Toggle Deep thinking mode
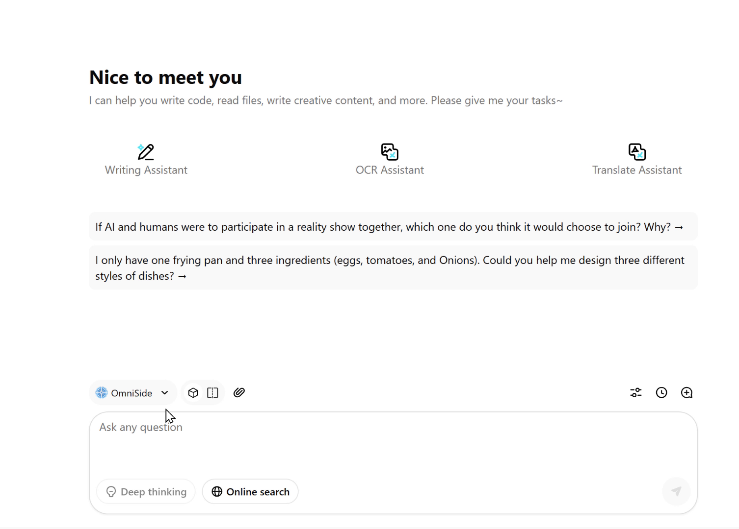This screenshot has height=529, width=739. coord(146,492)
